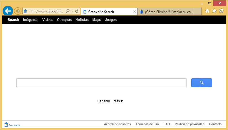The image size is (228, 130).
Task: Maximize the browser window
Action: click(210, 3)
